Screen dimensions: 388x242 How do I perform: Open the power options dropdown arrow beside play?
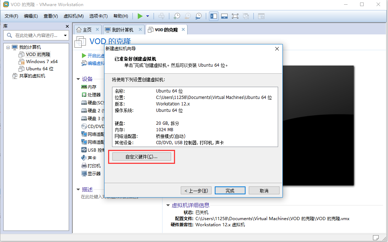(x=148, y=16)
